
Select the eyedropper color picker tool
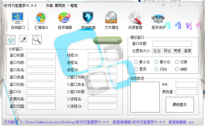pyautogui.click(x=24, y=40)
